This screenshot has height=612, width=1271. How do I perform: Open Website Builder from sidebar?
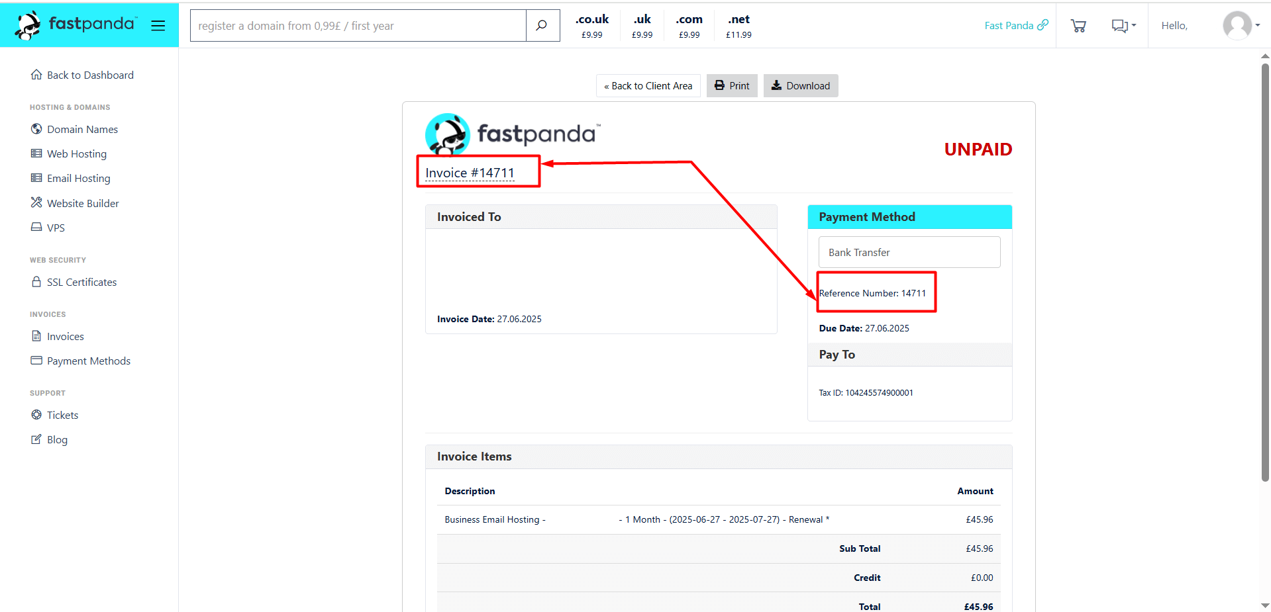(x=83, y=203)
